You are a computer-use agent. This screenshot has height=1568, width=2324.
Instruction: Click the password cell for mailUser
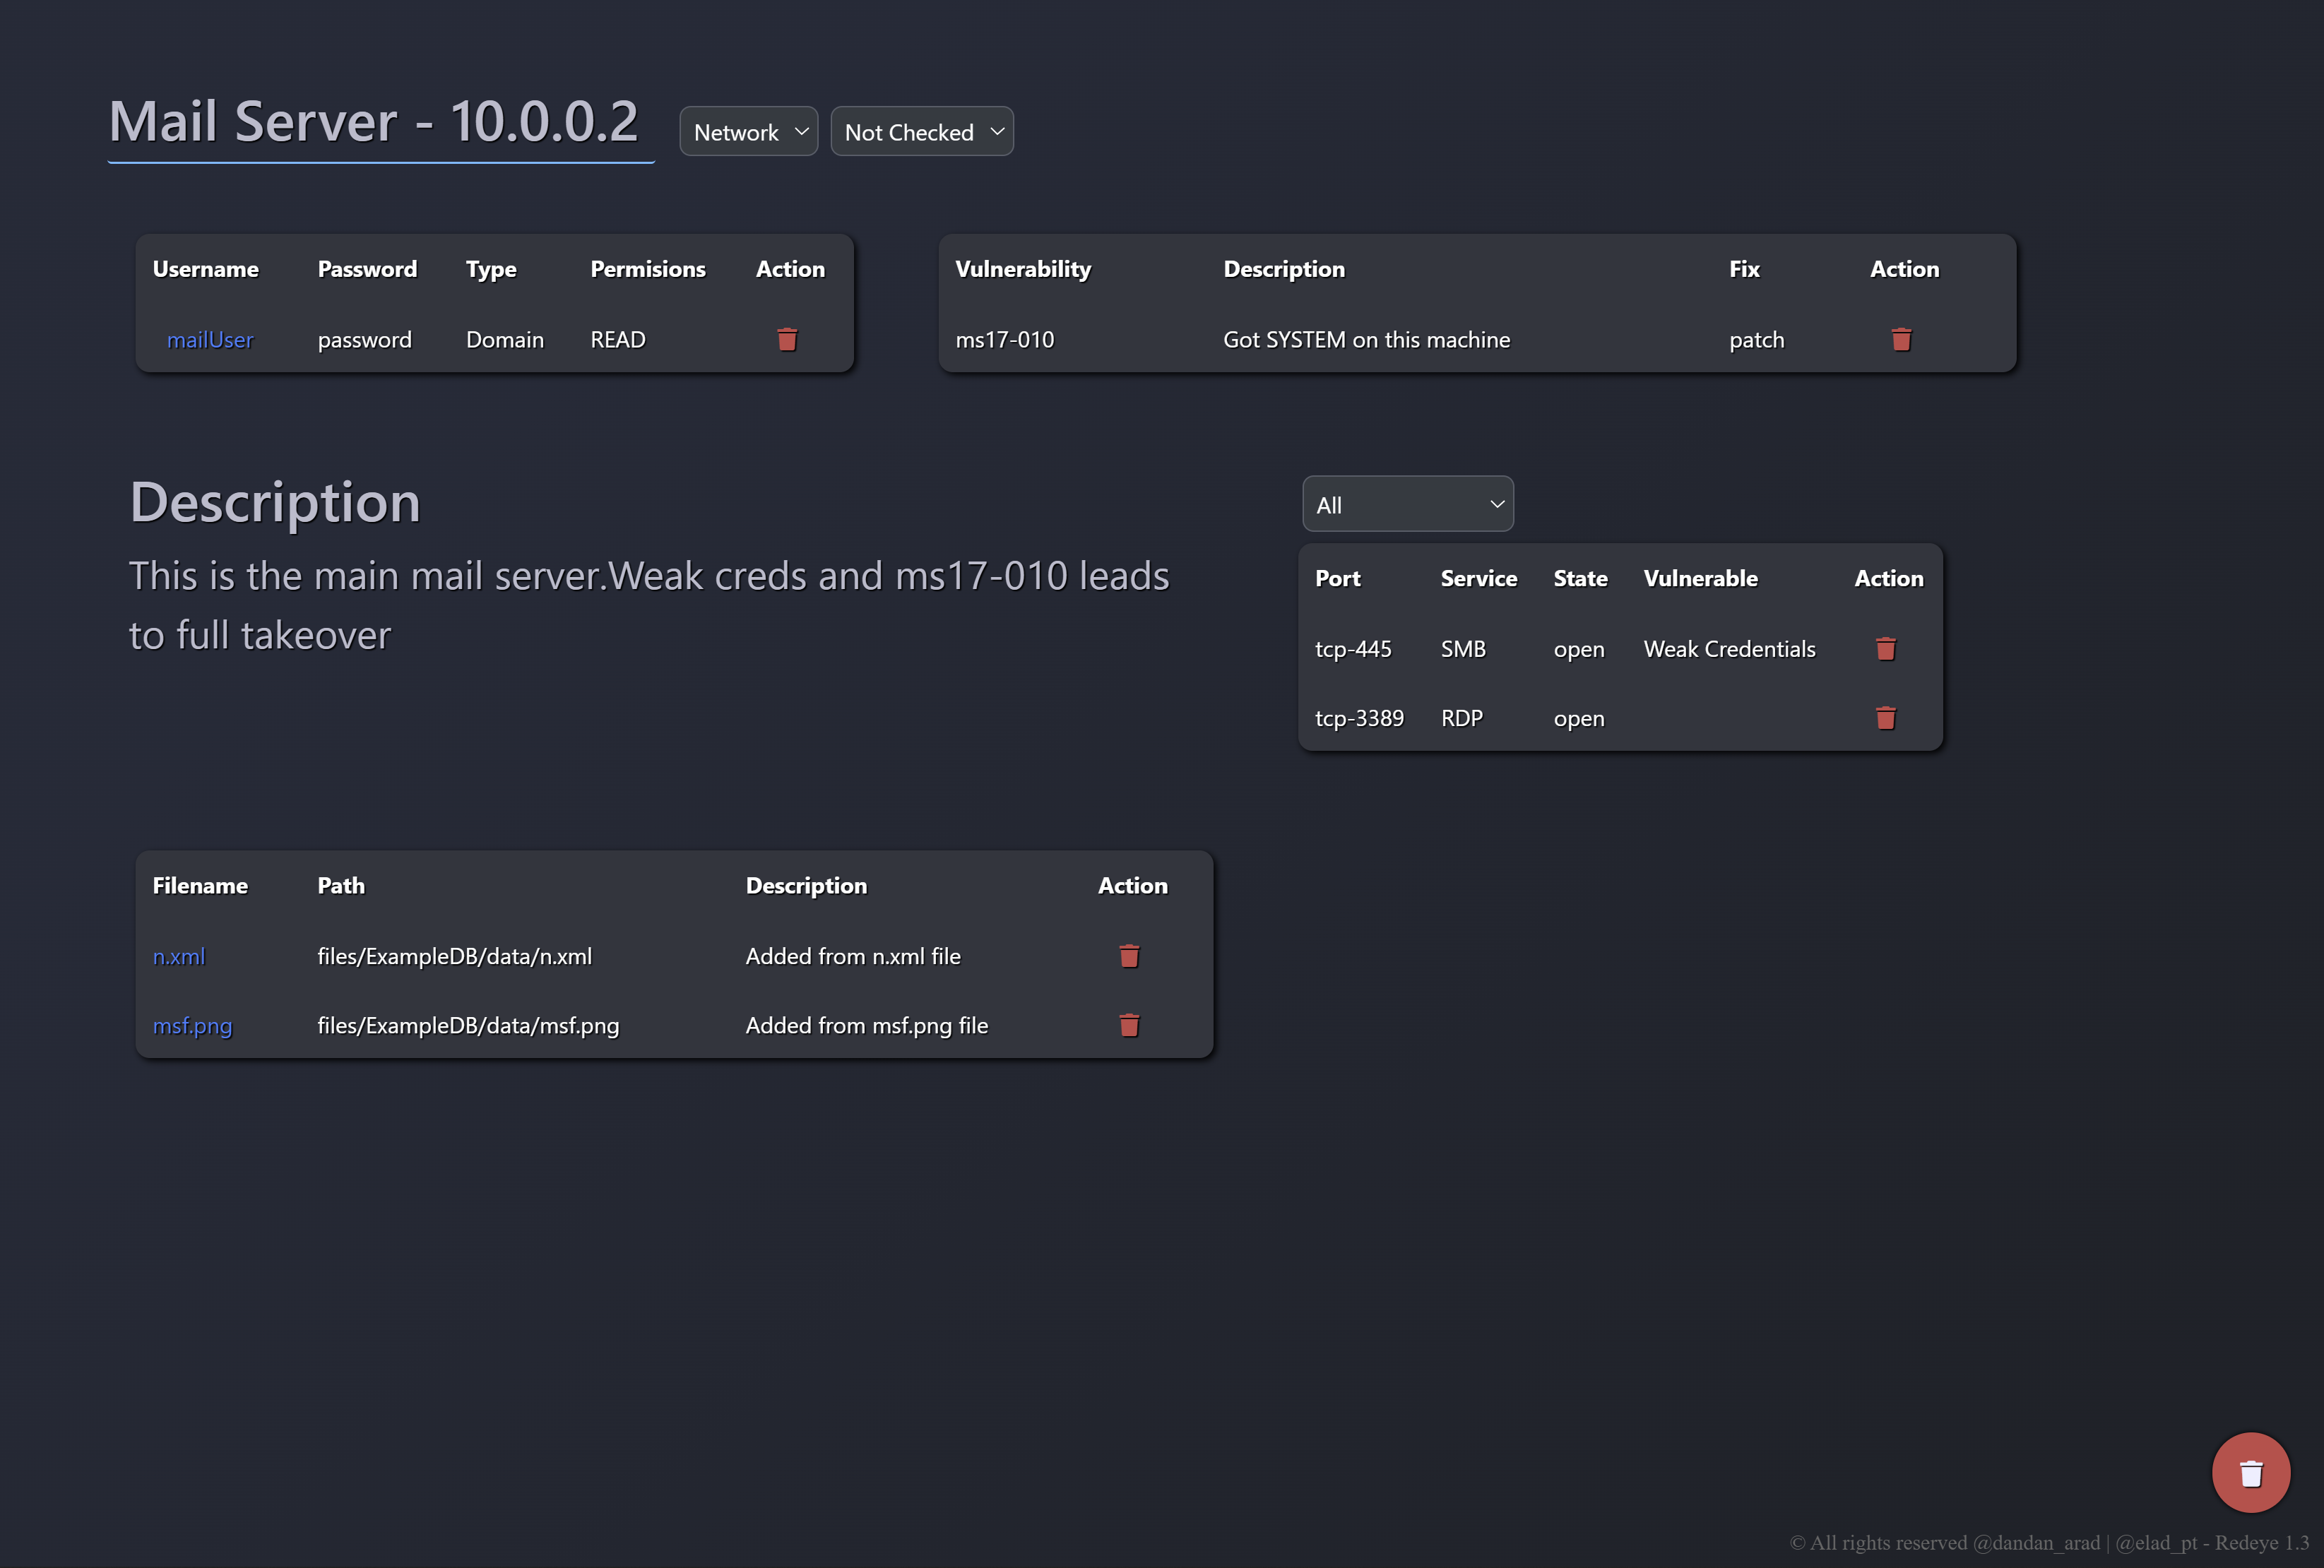pos(364,340)
